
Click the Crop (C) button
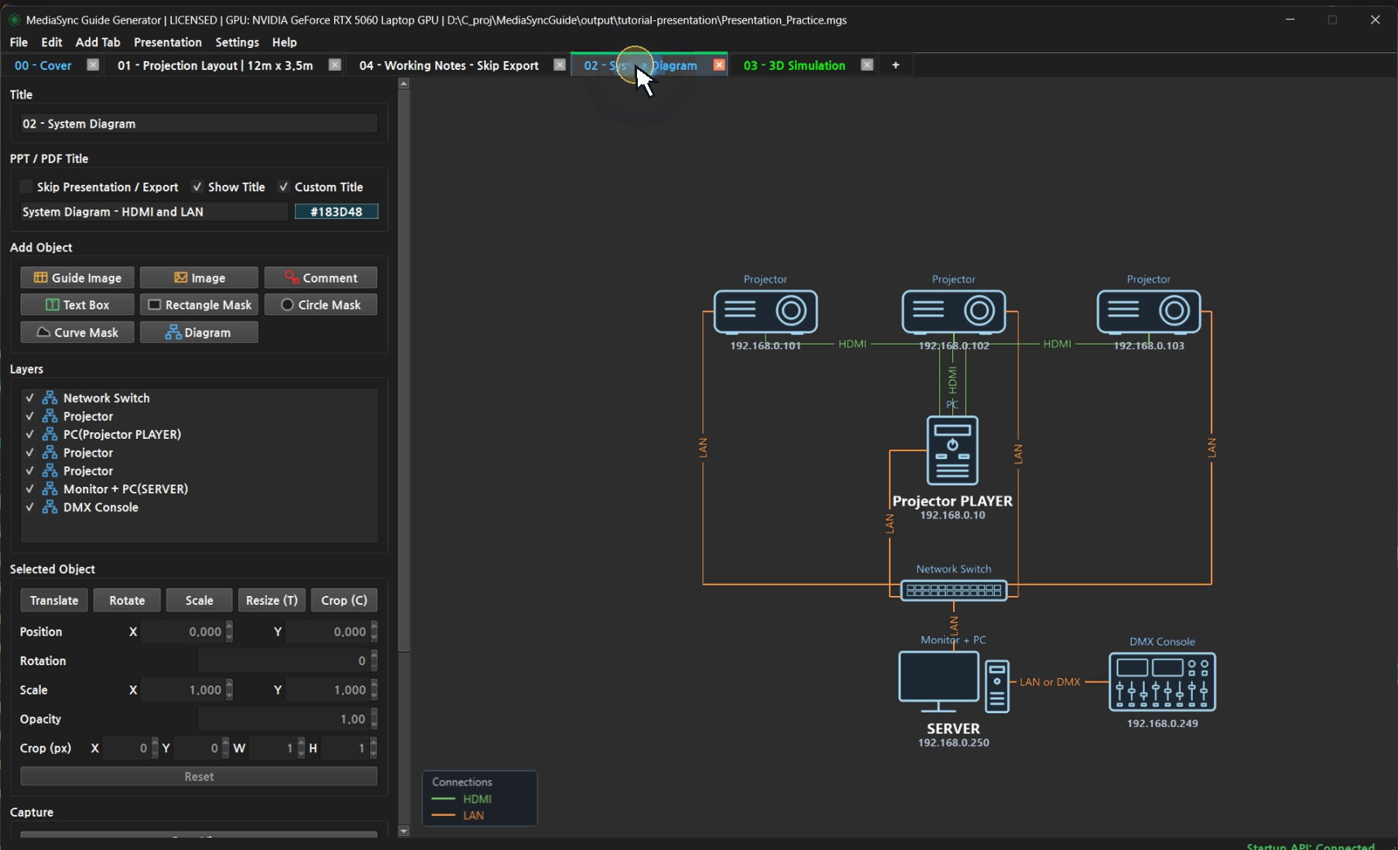point(344,600)
